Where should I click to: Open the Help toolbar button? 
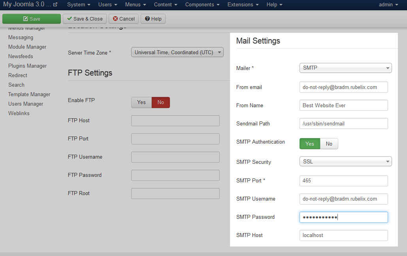click(x=153, y=19)
